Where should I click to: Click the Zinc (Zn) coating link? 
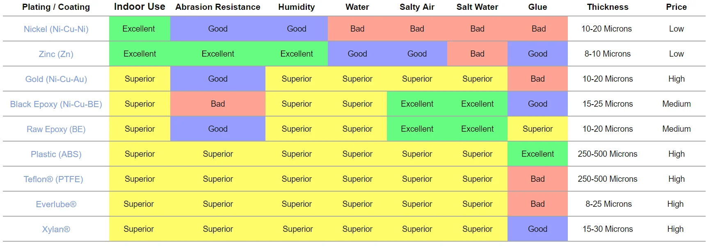[56, 54]
